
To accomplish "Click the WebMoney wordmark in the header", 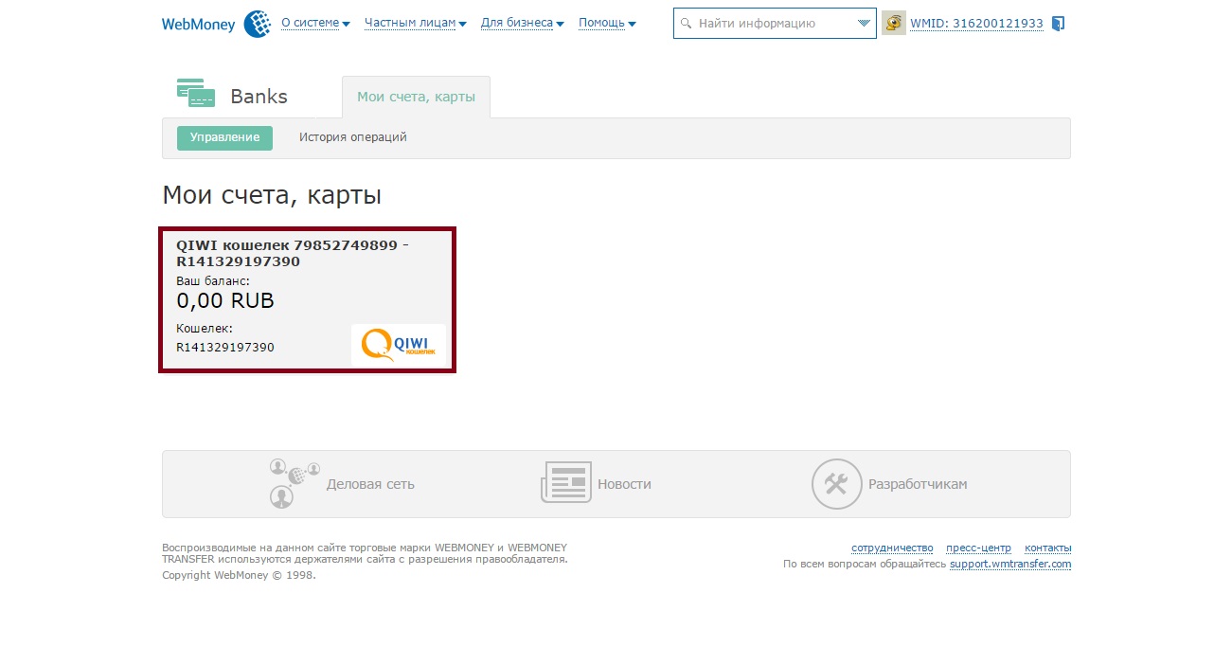I will (198, 26).
